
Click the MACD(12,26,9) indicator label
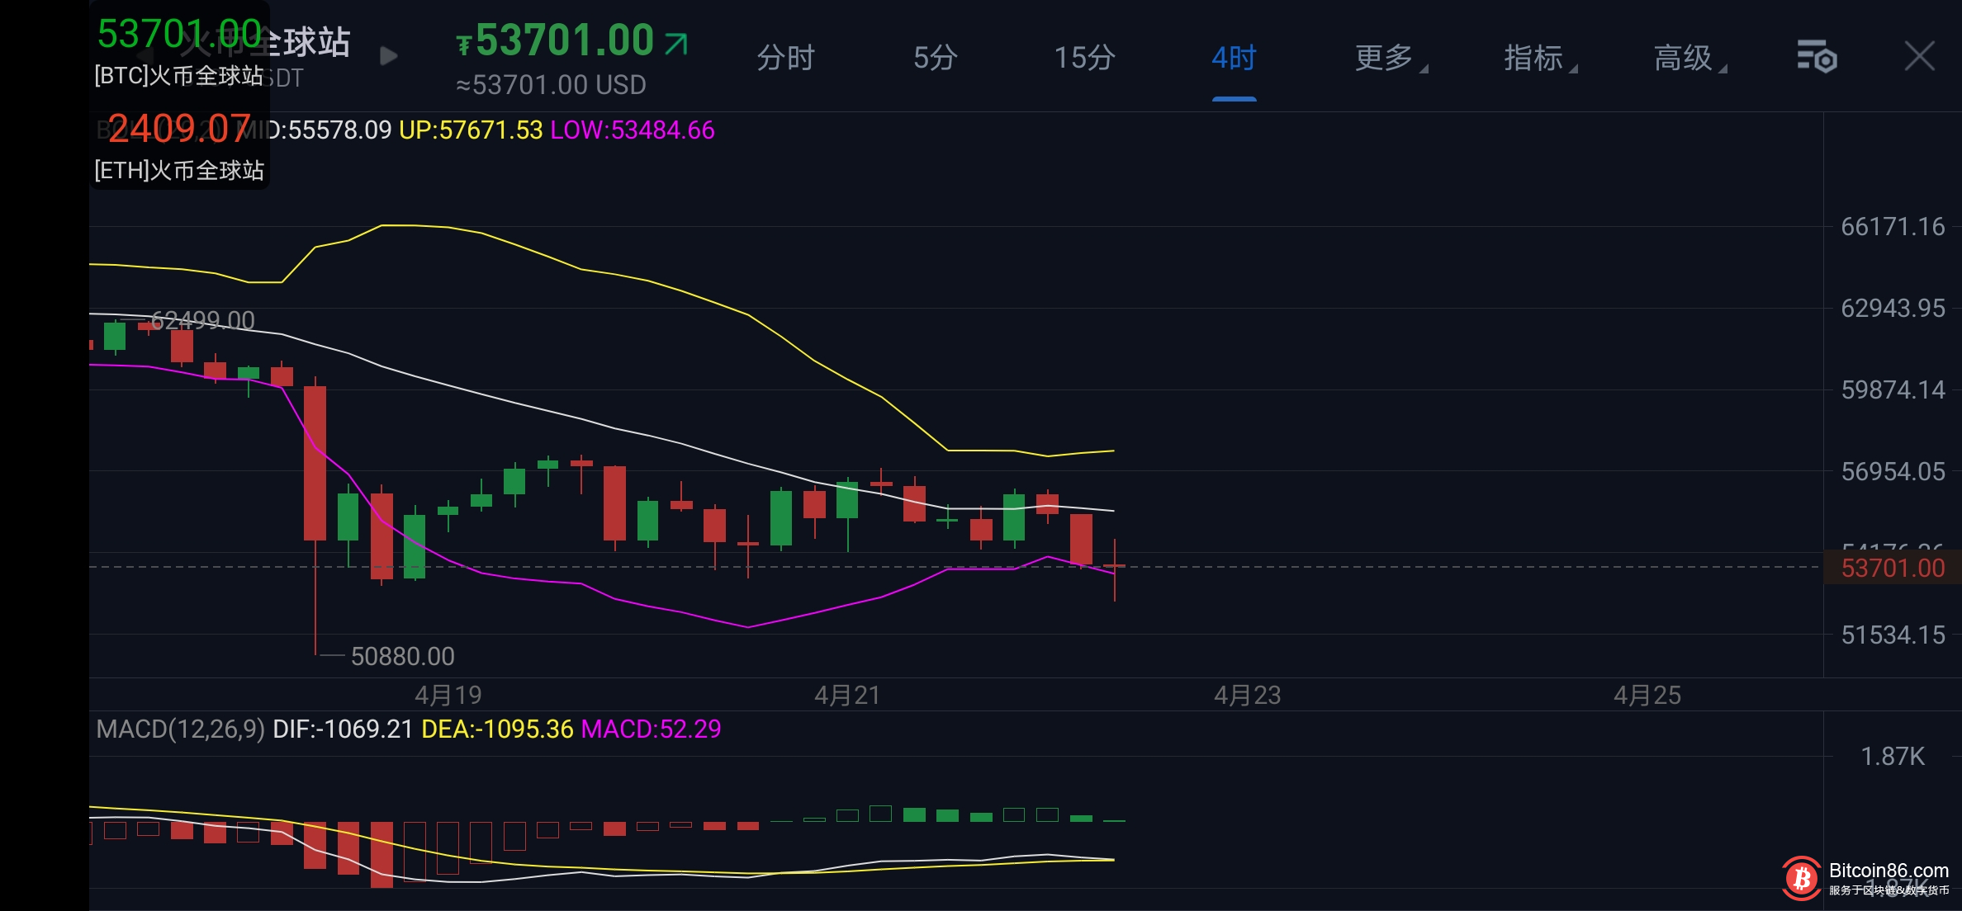tap(180, 729)
